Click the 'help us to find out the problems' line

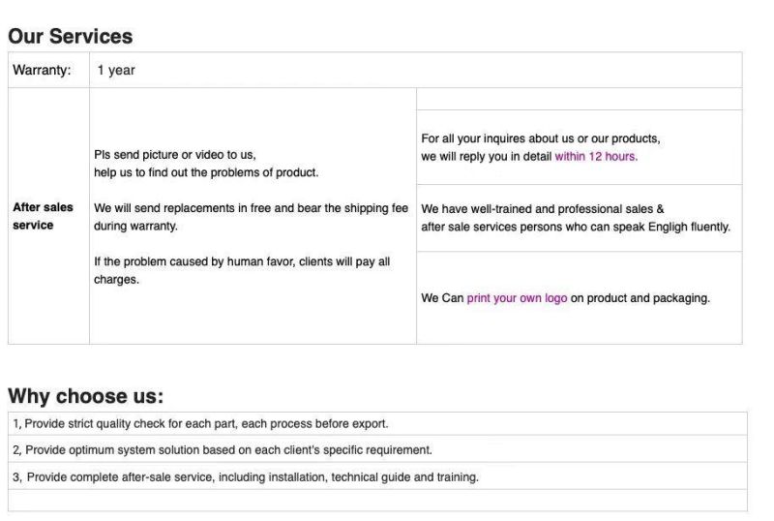point(206,172)
